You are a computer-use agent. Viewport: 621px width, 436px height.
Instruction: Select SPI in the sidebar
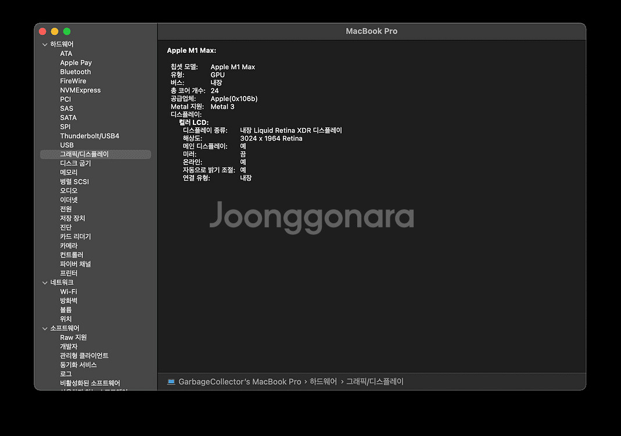click(65, 127)
